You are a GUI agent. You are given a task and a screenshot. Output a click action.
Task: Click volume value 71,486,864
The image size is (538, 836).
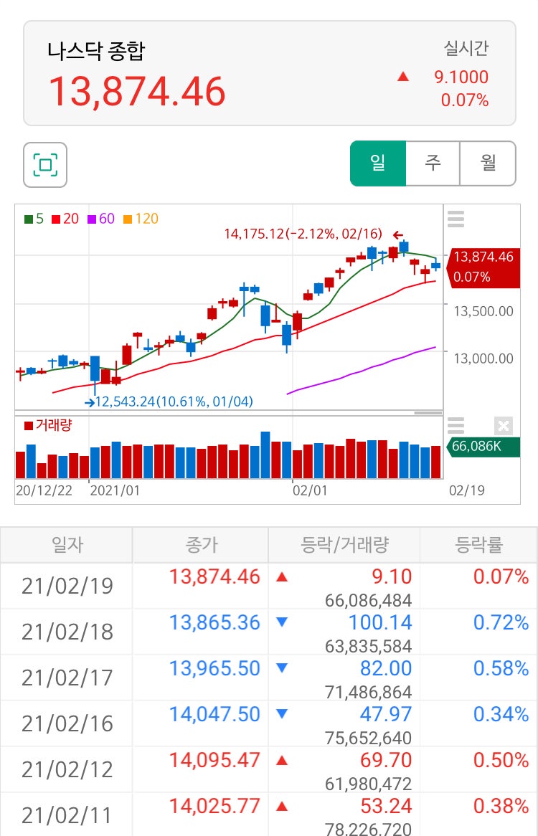(x=369, y=692)
